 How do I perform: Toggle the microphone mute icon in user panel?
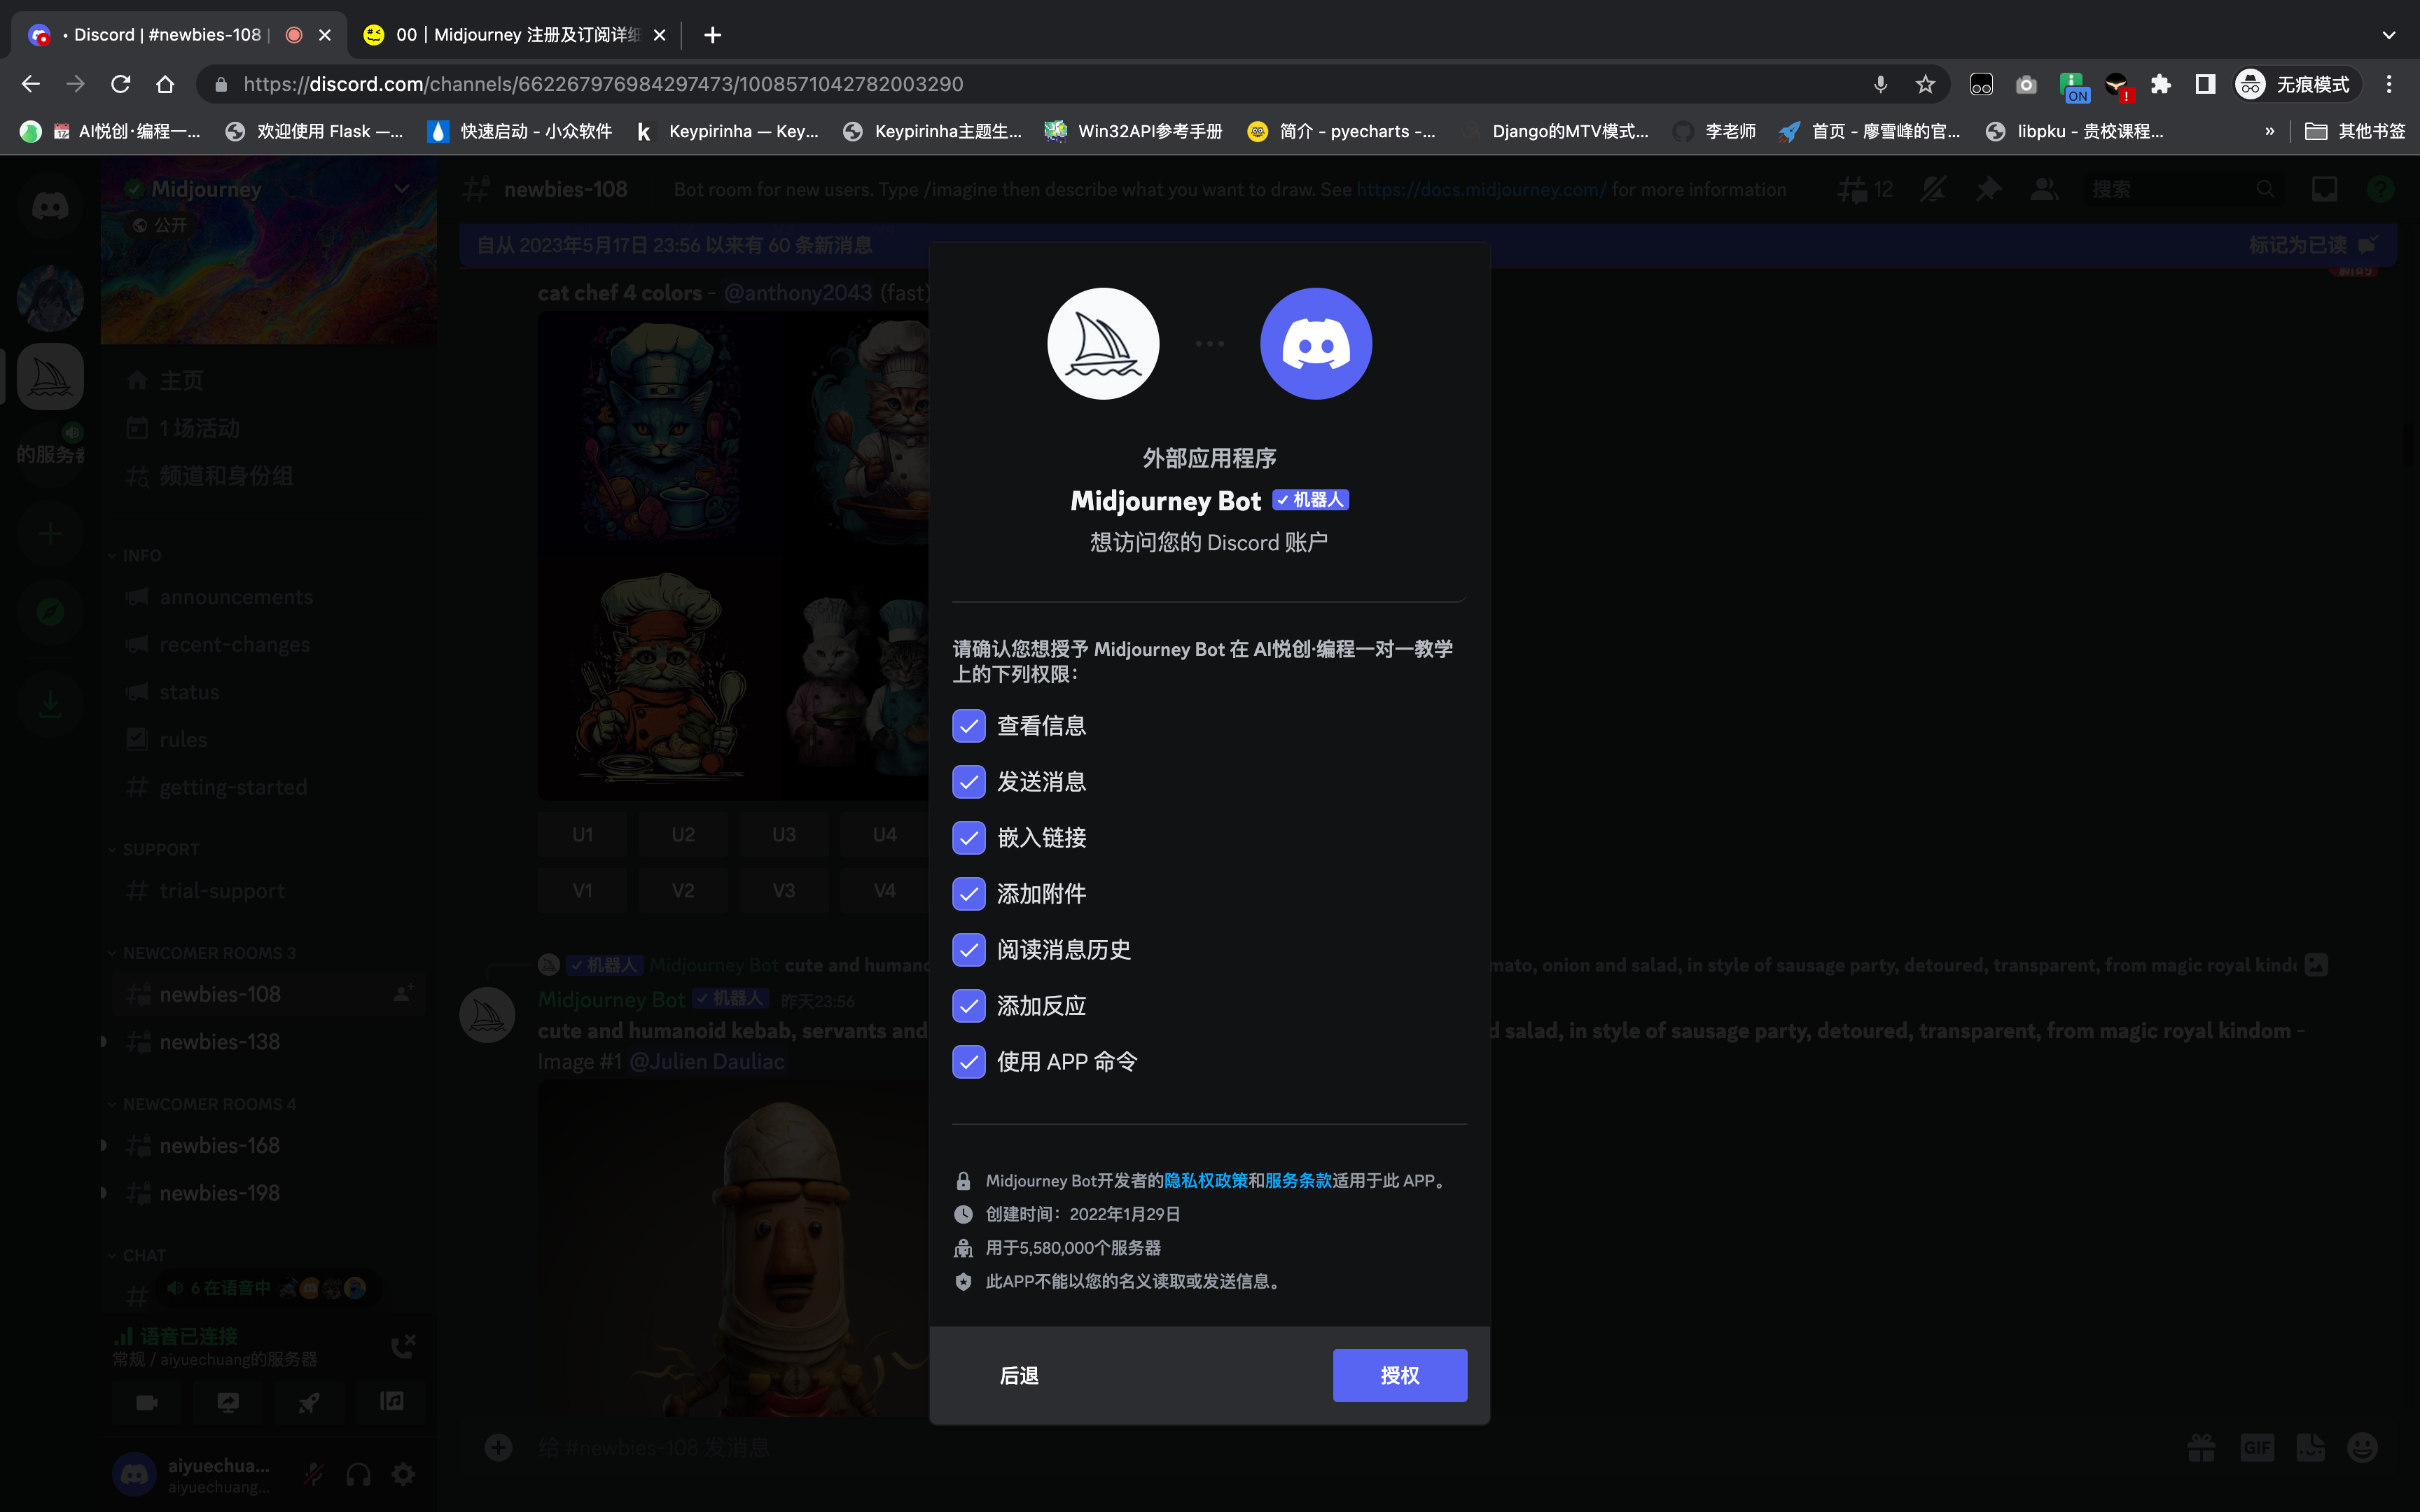[x=313, y=1474]
